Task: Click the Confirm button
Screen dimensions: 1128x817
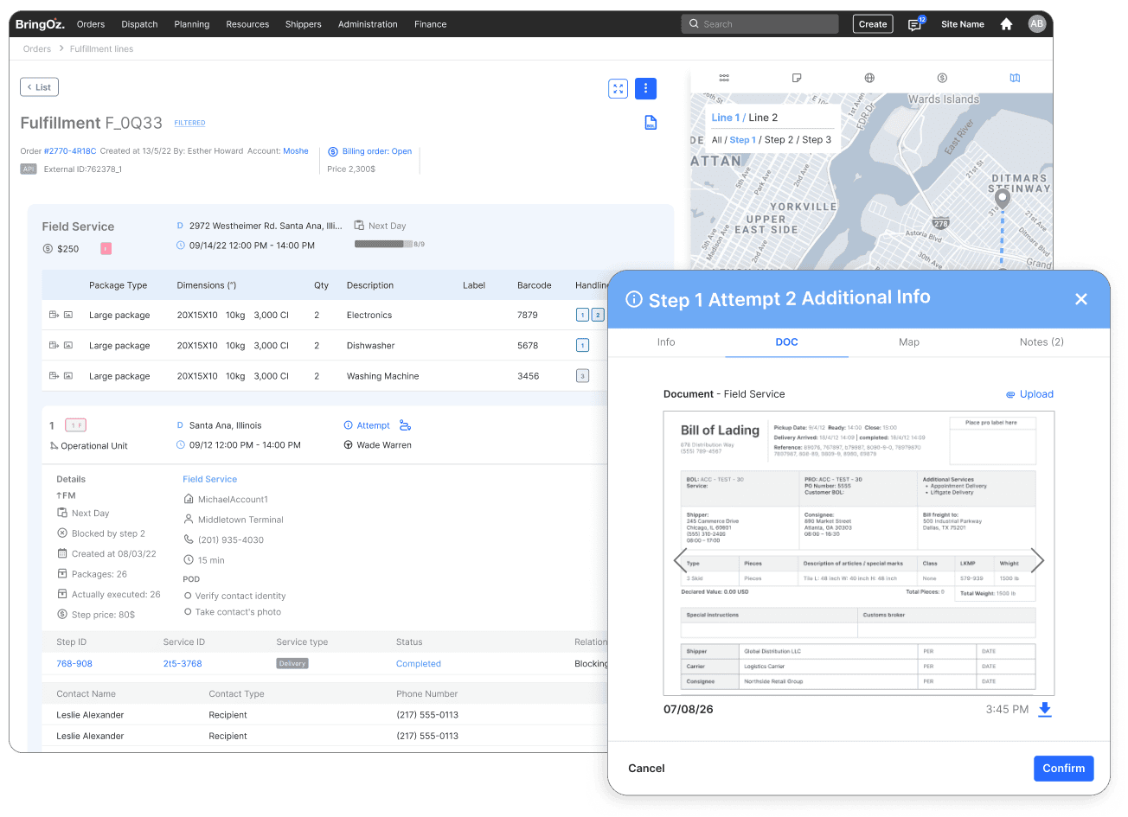Action: tap(1063, 769)
